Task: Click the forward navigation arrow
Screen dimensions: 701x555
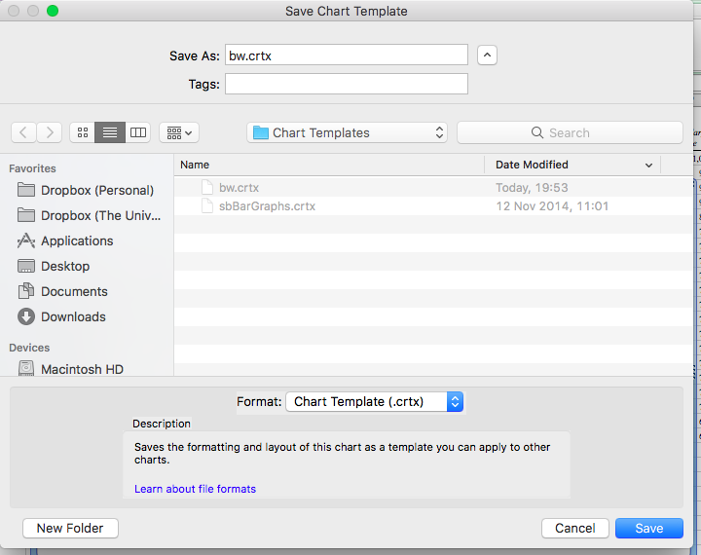Action: pyautogui.click(x=50, y=132)
